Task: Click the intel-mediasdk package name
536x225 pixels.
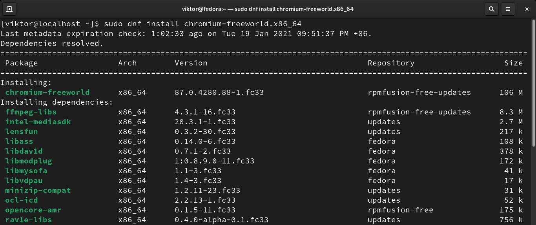Action: [x=38, y=122]
